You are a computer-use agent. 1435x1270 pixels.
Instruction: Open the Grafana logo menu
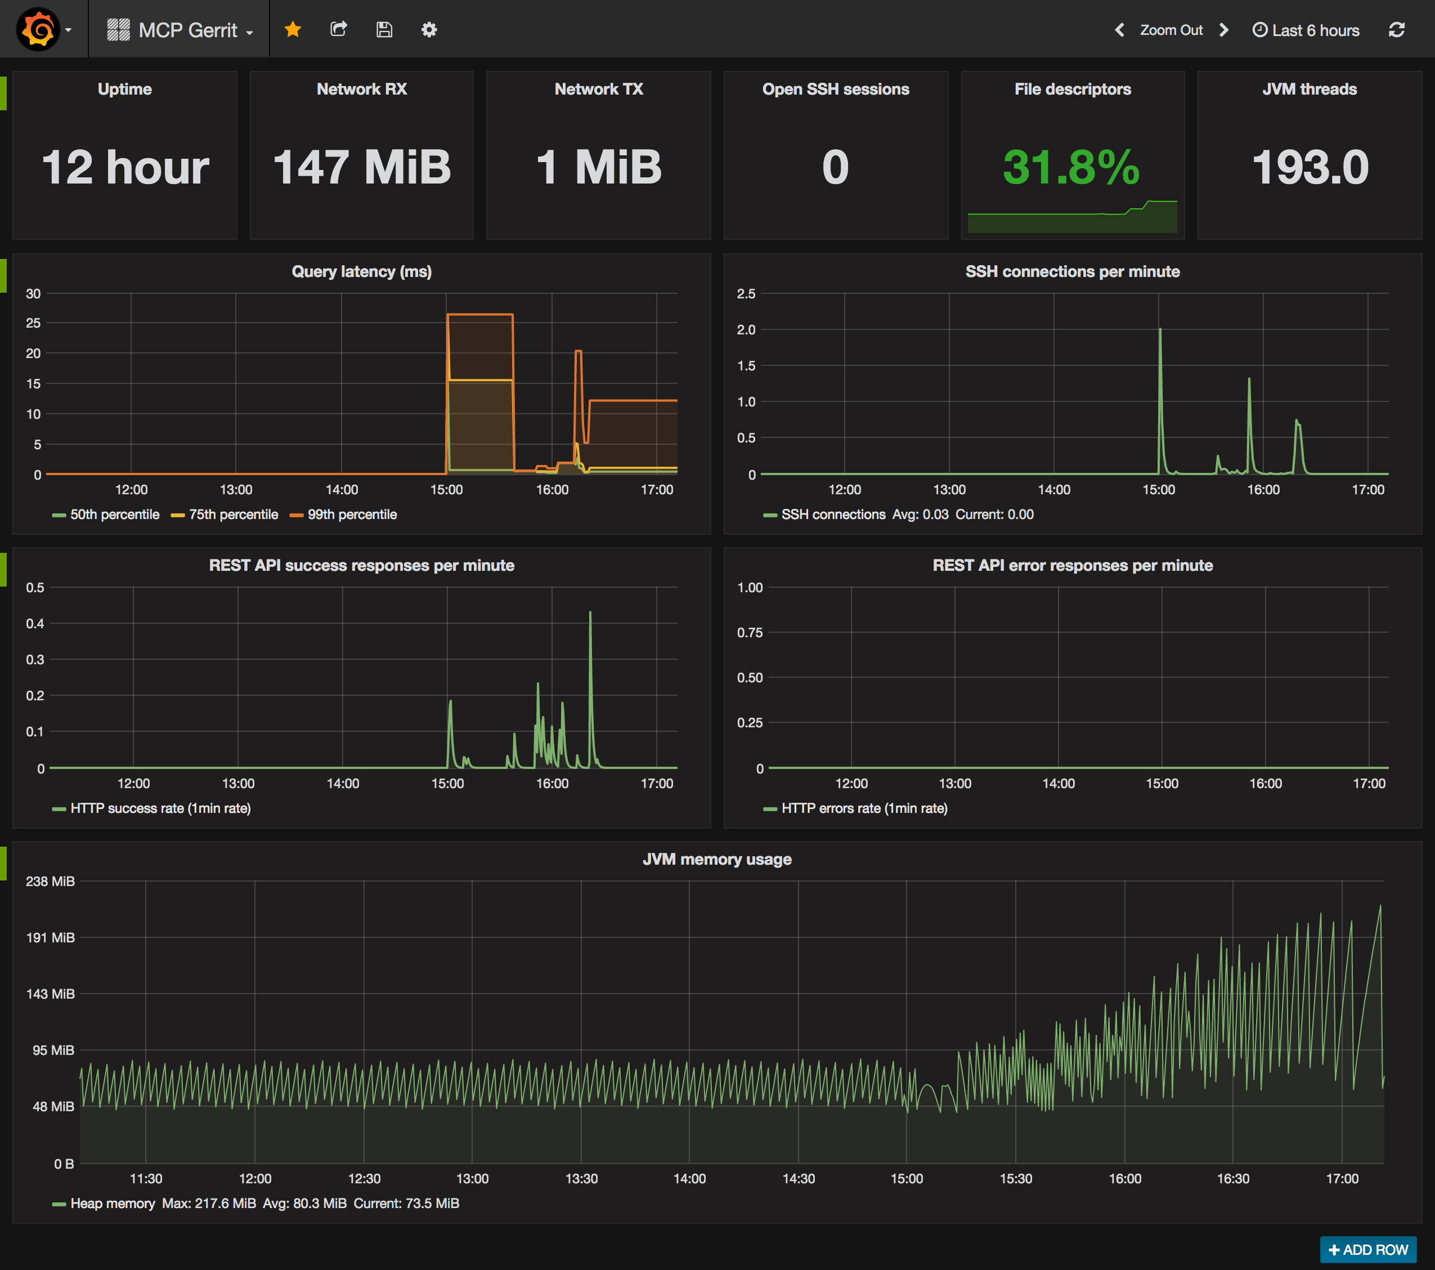click(38, 29)
